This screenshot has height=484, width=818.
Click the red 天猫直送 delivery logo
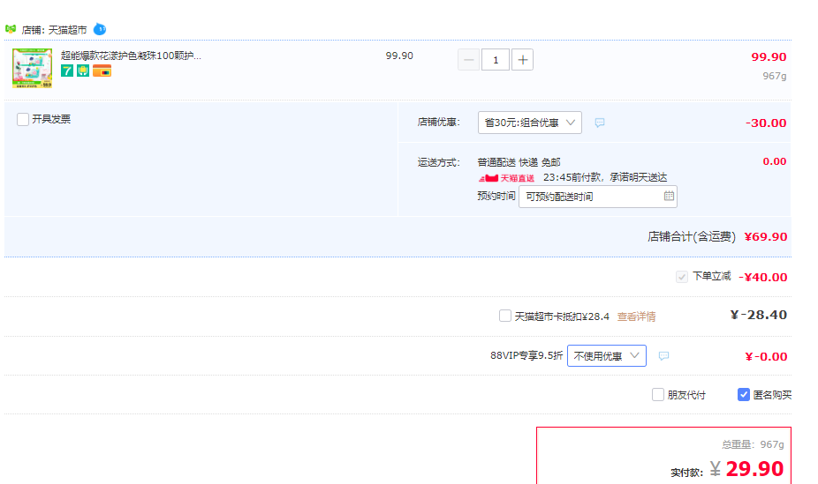pyautogui.click(x=506, y=178)
